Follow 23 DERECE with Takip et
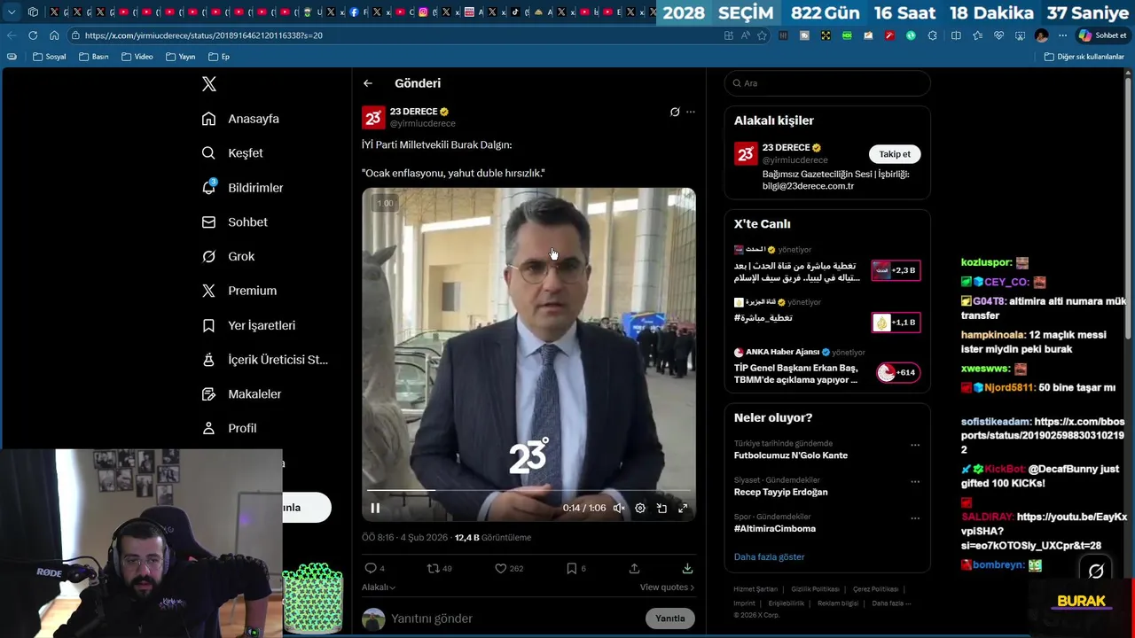The height and width of the screenshot is (638, 1135). 895,154
